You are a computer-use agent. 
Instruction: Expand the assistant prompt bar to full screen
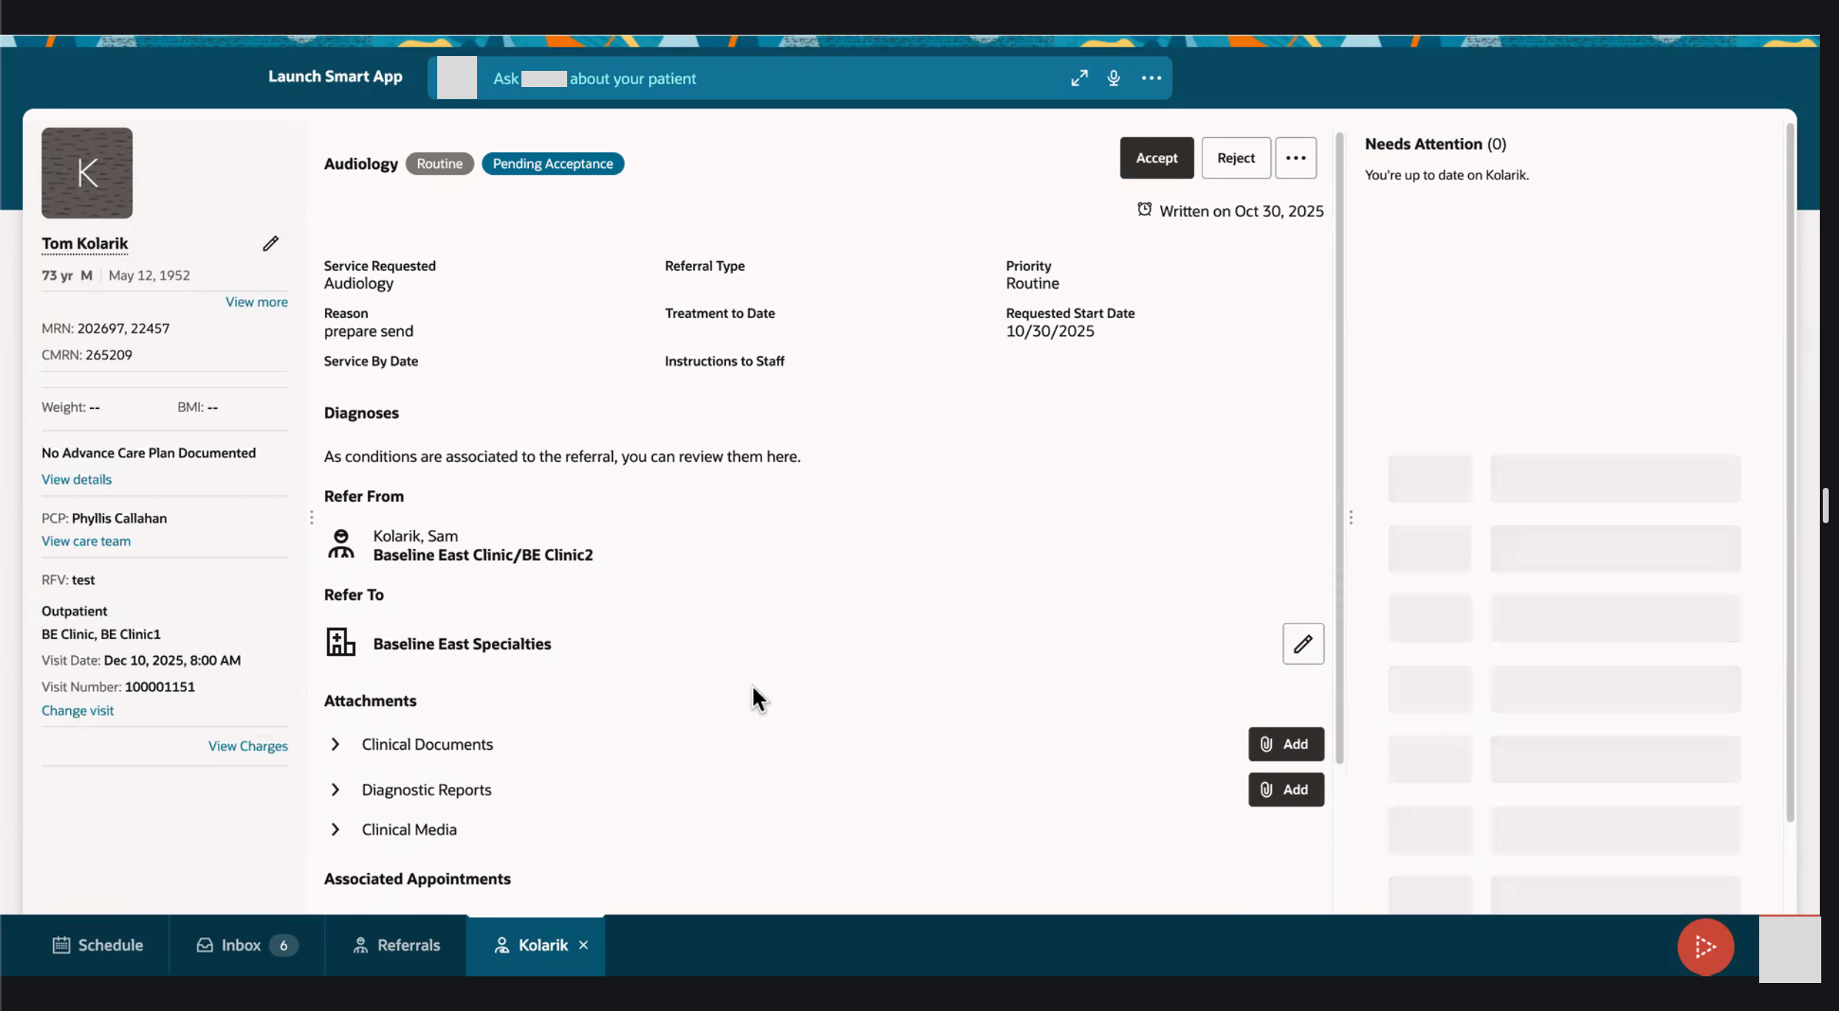point(1079,78)
